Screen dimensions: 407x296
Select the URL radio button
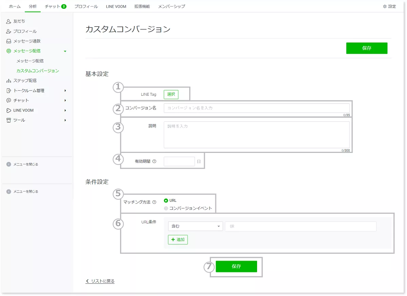[166, 201]
